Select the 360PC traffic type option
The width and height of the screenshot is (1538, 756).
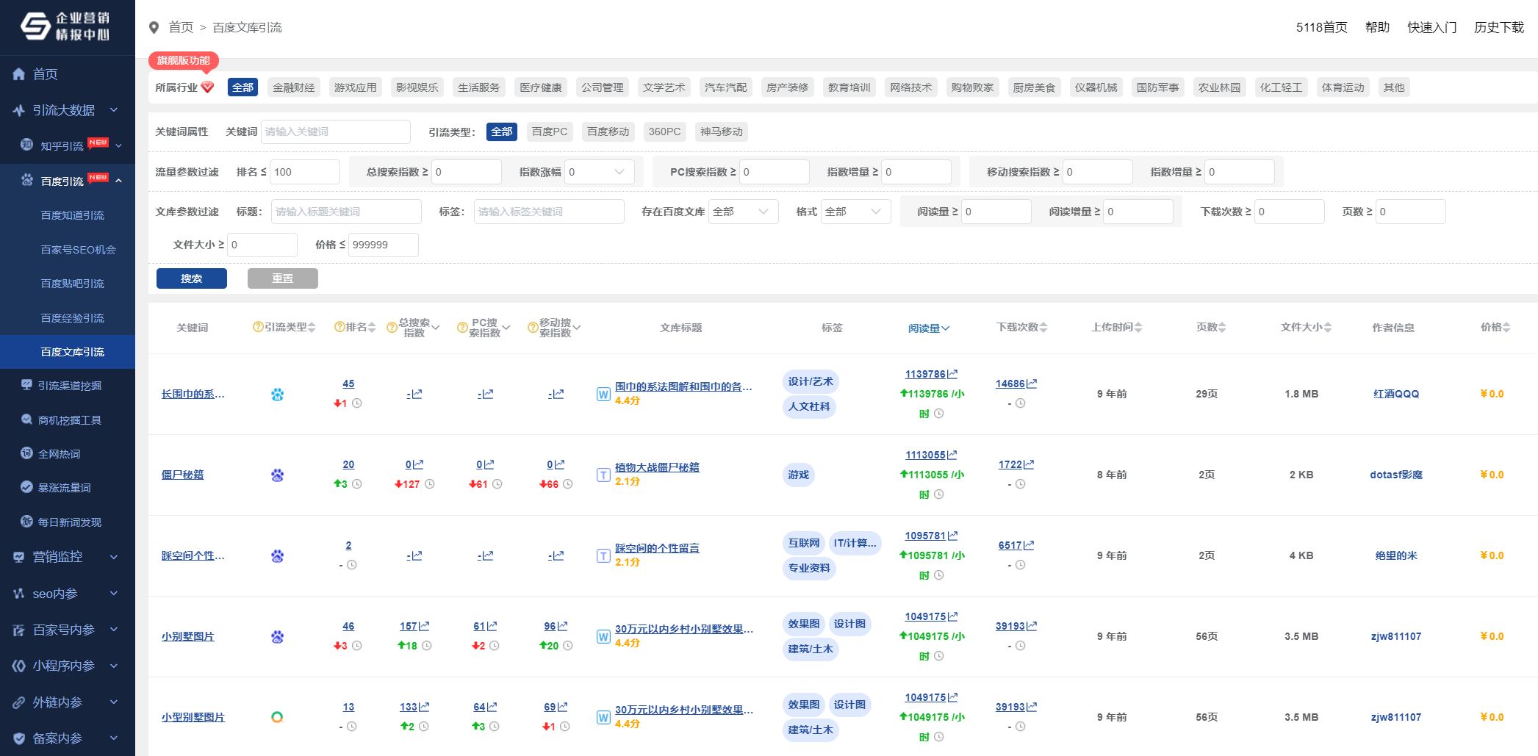(664, 132)
